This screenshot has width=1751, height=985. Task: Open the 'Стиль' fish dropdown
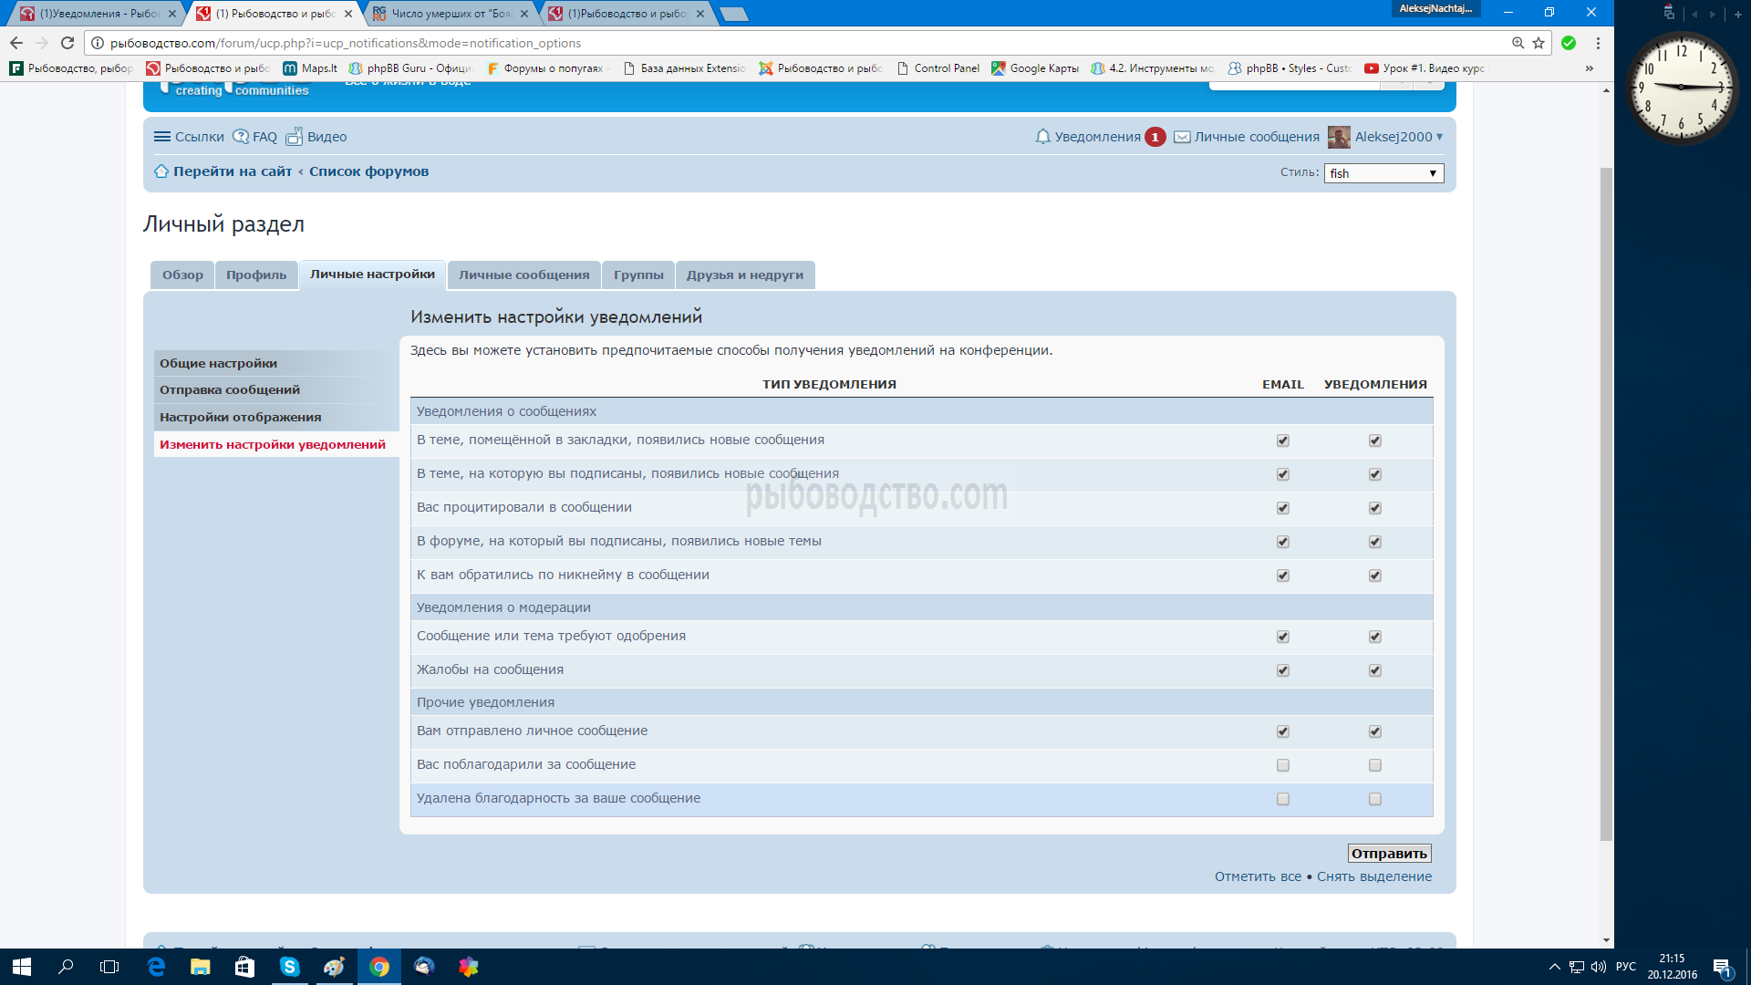coord(1383,173)
